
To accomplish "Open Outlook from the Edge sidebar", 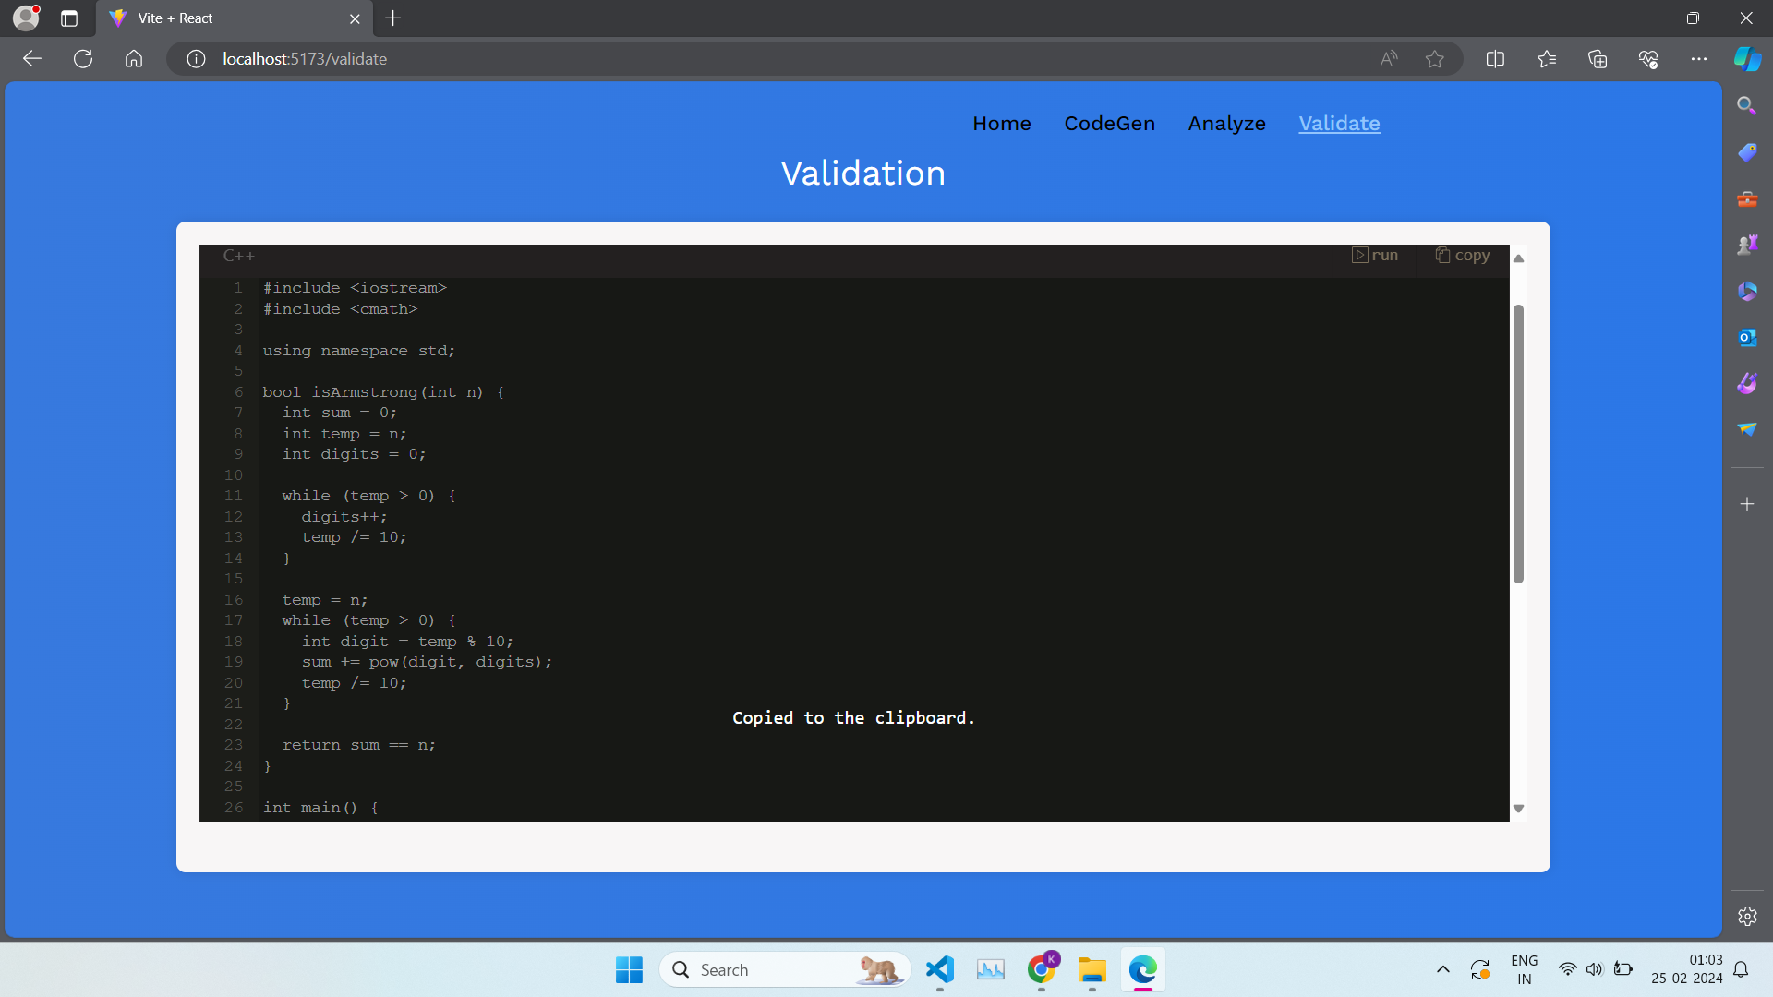I will (x=1746, y=338).
